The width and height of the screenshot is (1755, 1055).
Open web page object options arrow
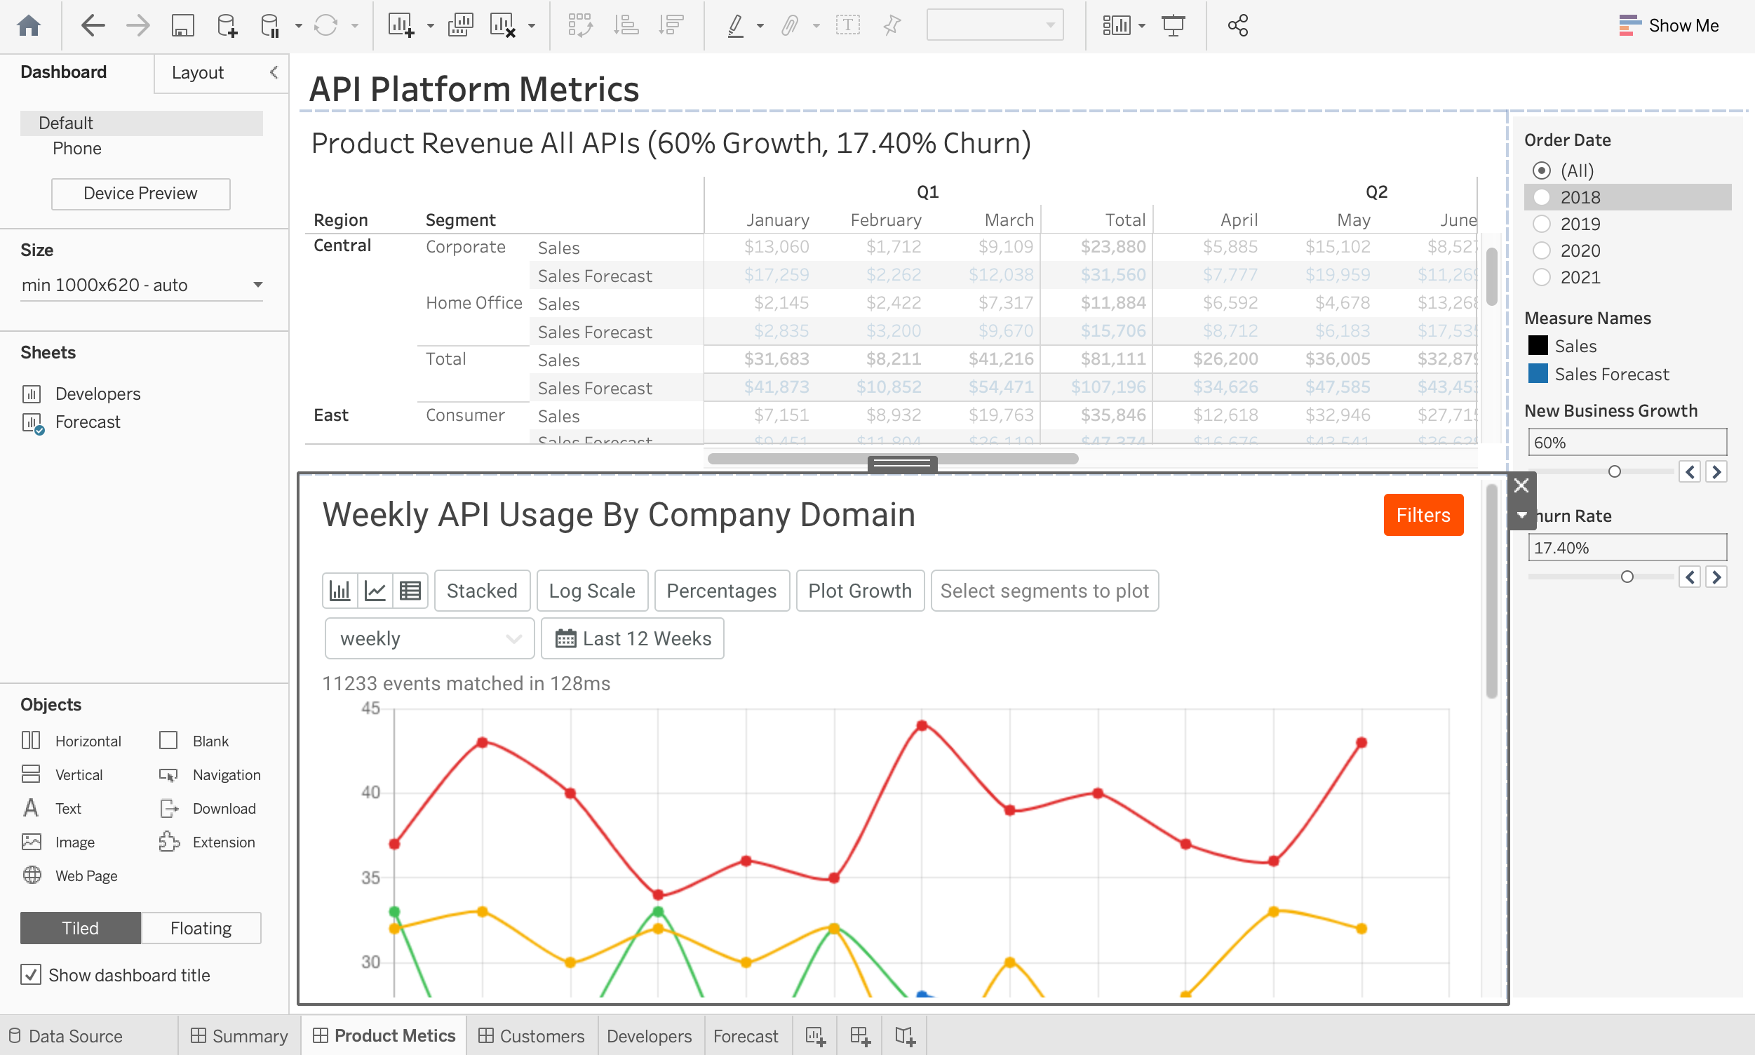(1521, 516)
